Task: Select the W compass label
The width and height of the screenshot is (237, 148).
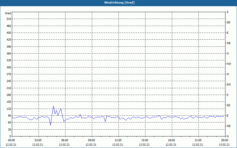Action: (x=228, y=74)
